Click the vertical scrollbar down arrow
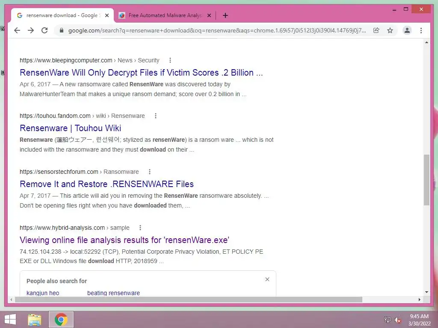Screen dimensions: 438x328 426,292
